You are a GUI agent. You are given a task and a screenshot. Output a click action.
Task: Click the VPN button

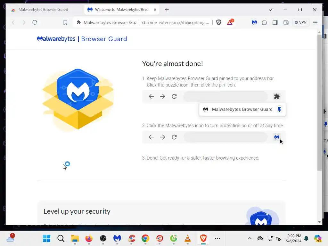point(300,22)
